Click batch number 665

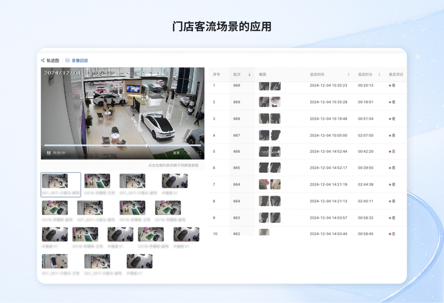[x=237, y=168]
